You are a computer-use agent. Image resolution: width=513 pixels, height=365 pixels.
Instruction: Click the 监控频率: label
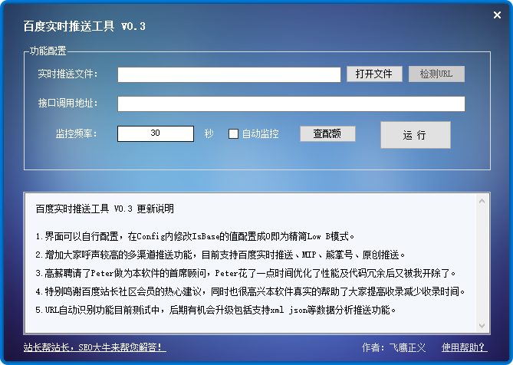(77, 133)
